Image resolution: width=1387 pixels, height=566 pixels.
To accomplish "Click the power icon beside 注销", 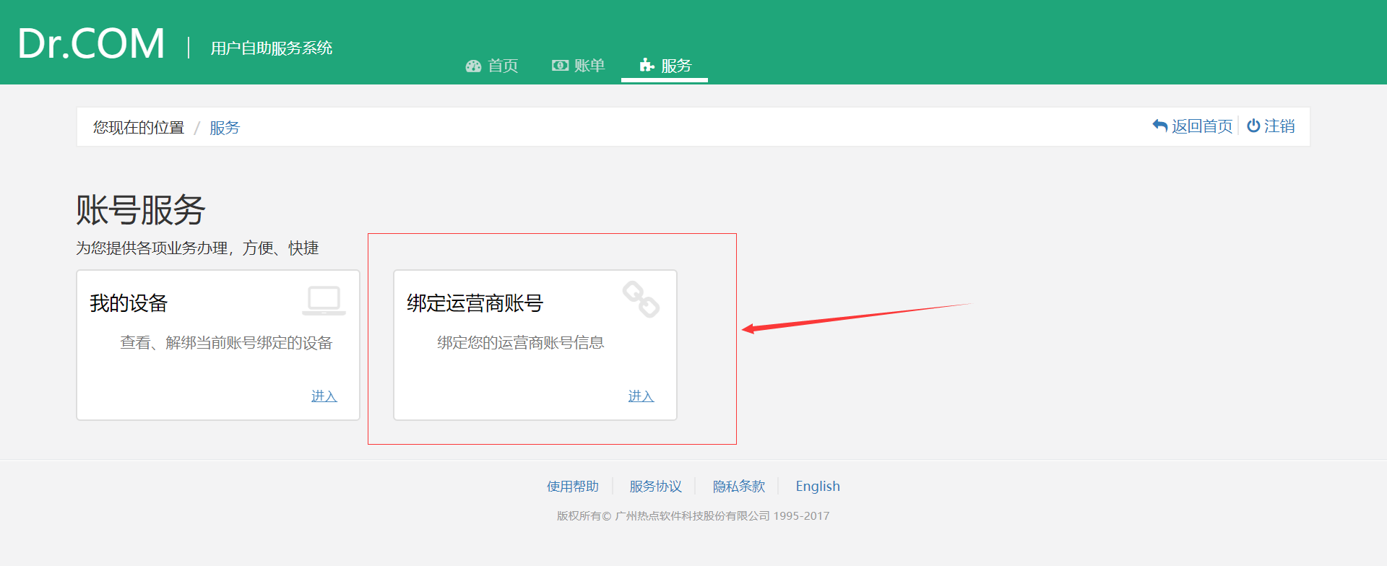I will 1253,126.
